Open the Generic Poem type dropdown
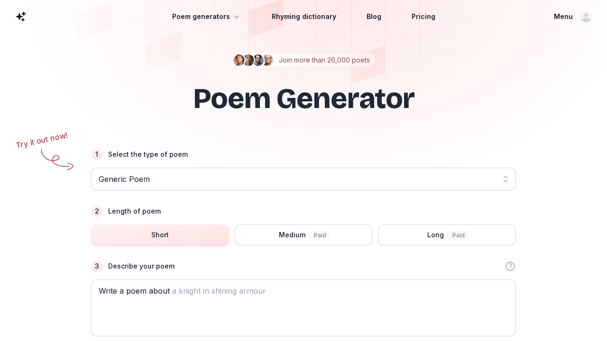607x341 pixels. point(303,179)
